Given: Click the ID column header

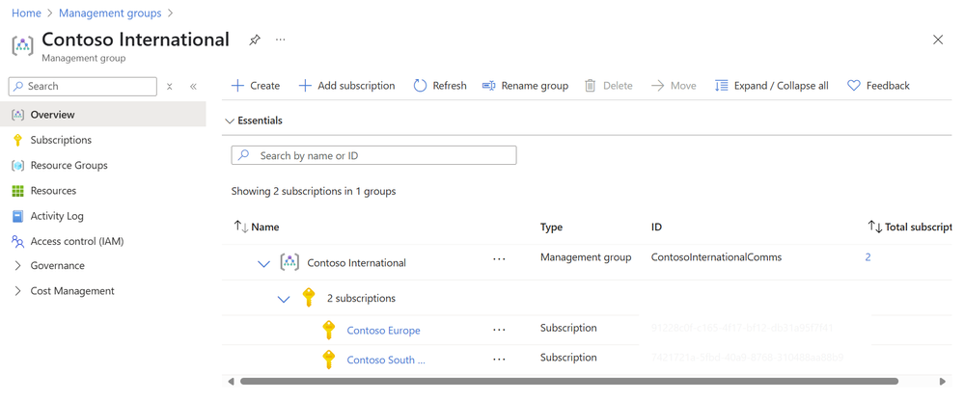Looking at the screenshot, I should tap(656, 227).
